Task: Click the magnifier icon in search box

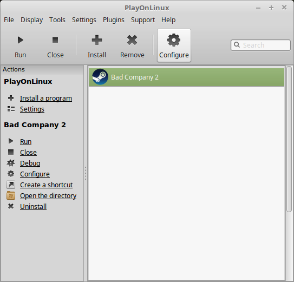Action: (237, 45)
